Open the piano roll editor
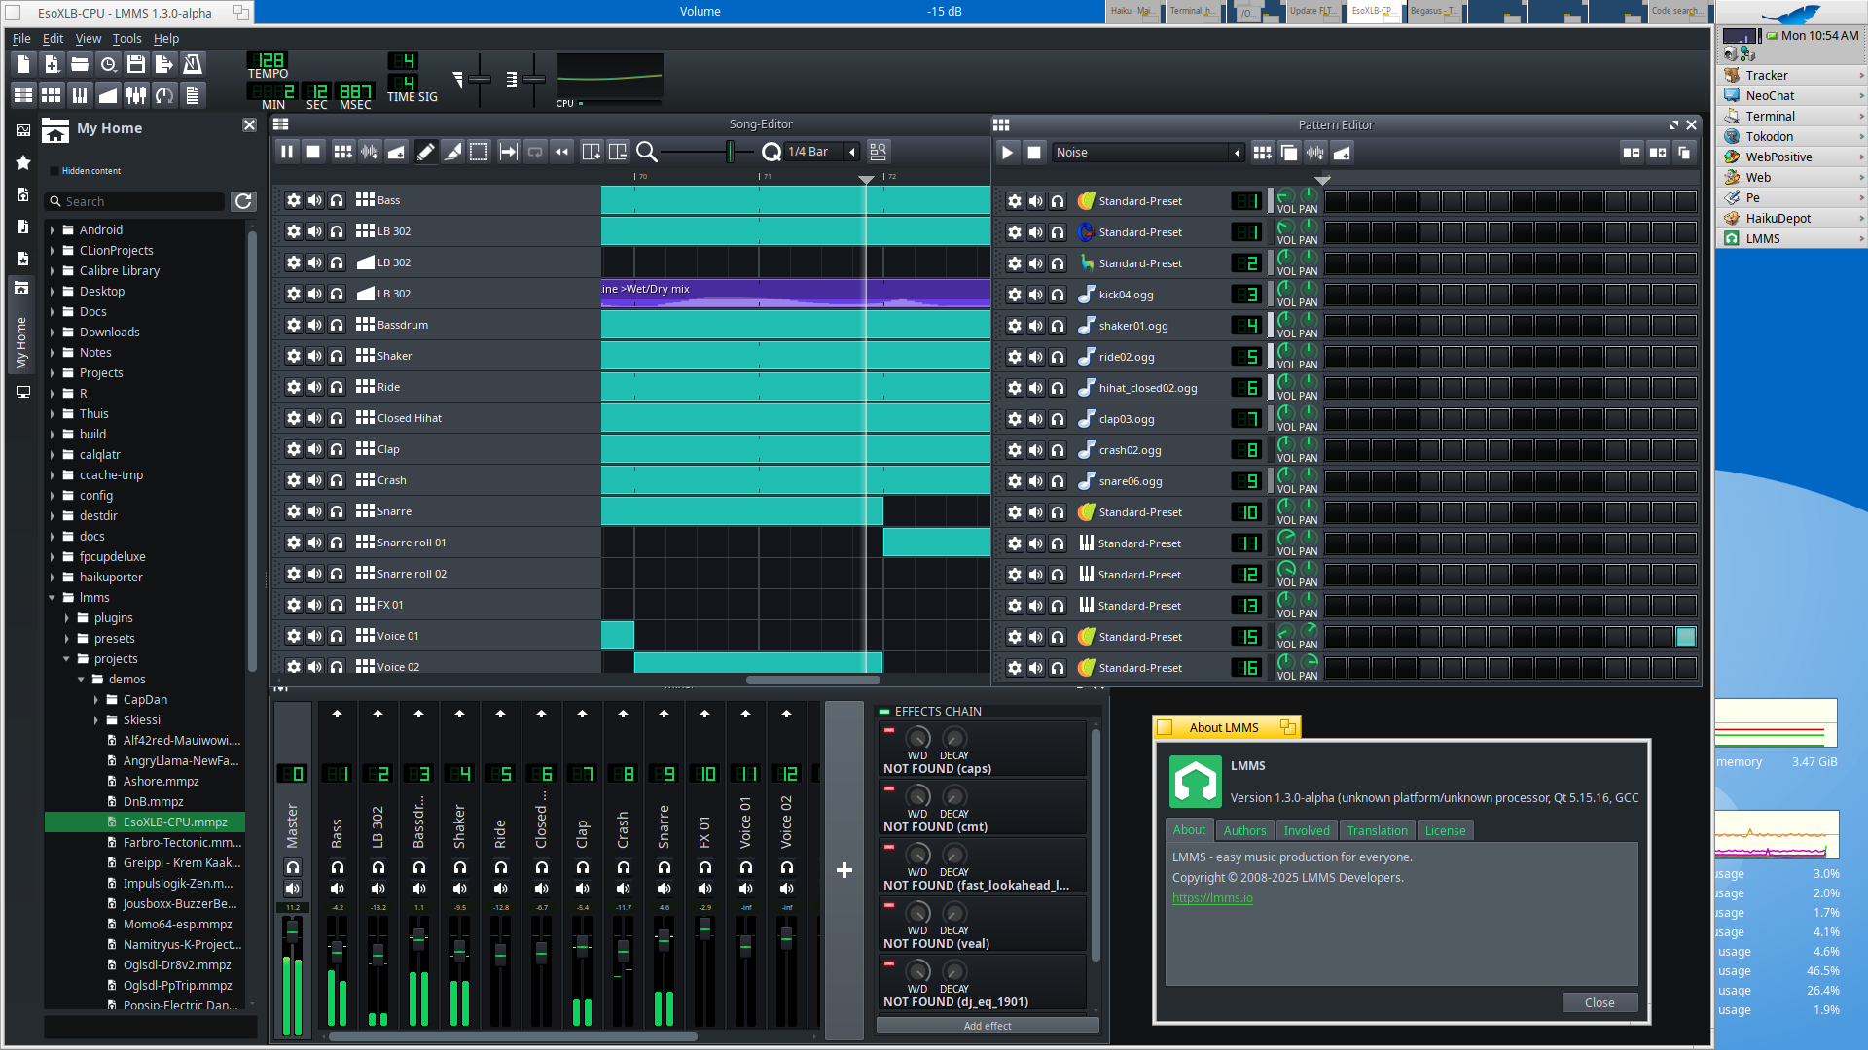The image size is (1868, 1050). (80, 94)
